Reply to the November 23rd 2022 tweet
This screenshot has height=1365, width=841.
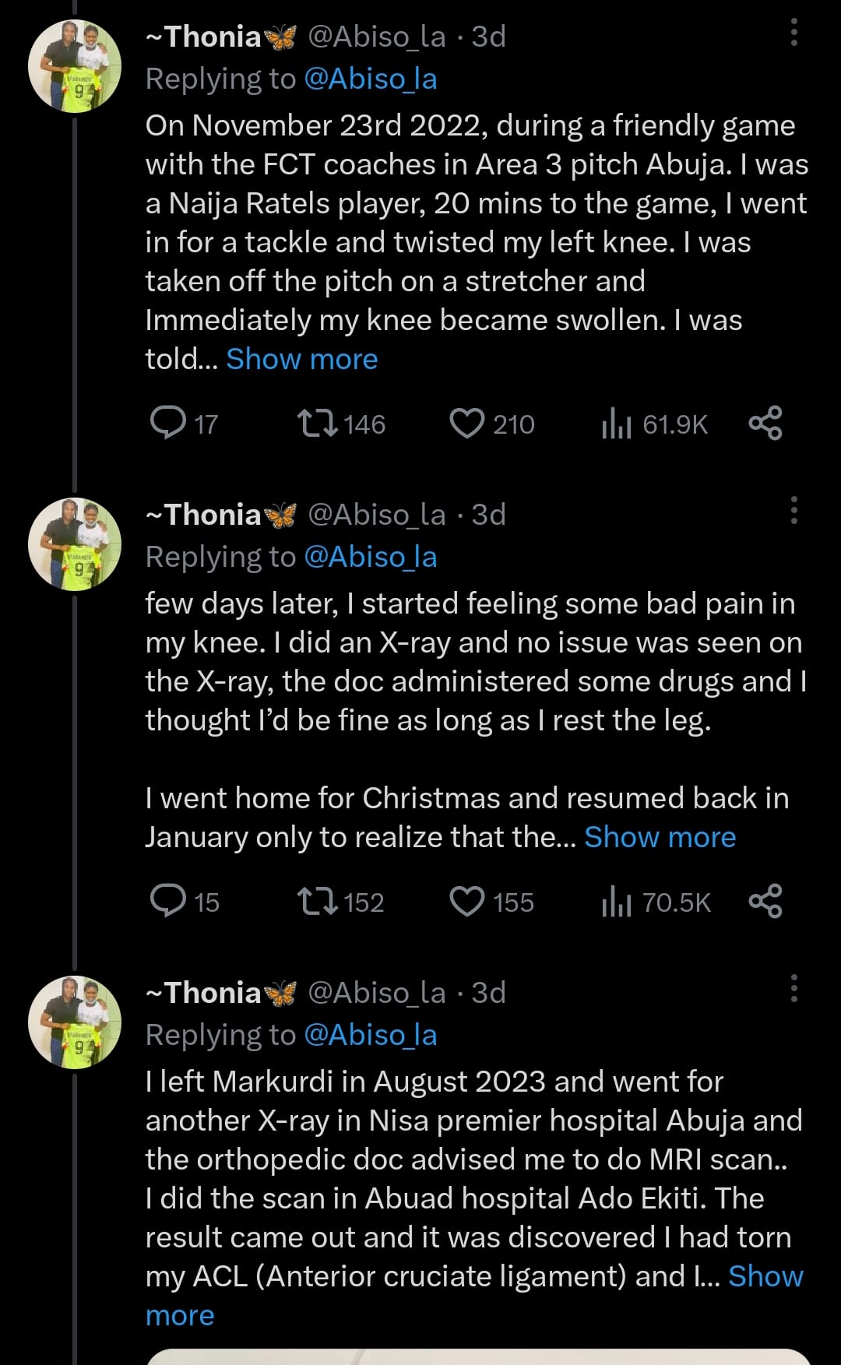pos(168,424)
